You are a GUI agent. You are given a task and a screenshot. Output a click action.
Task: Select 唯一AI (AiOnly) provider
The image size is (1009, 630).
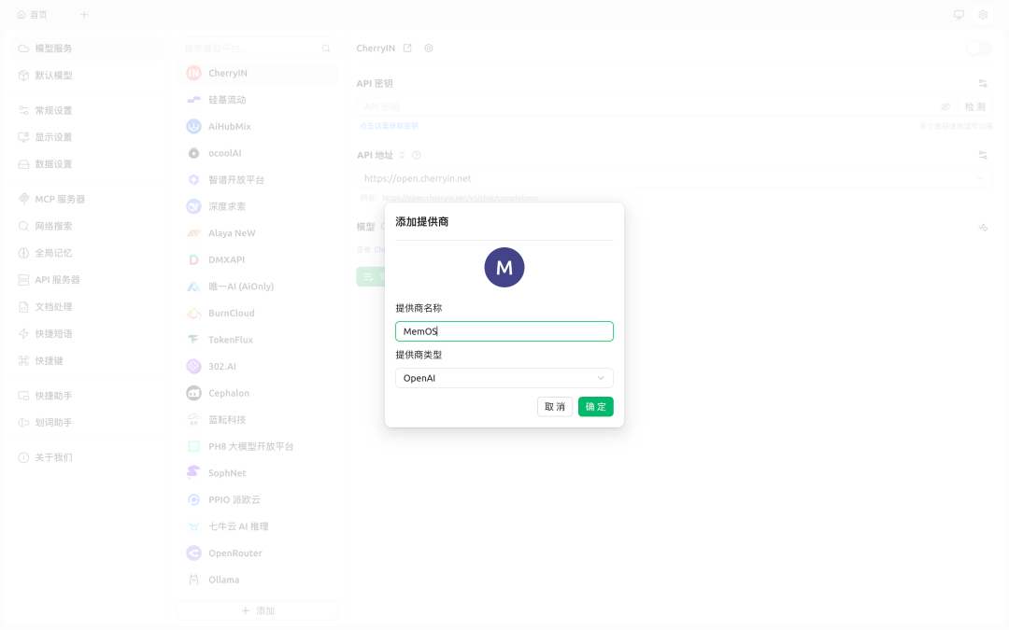pos(257,287)
